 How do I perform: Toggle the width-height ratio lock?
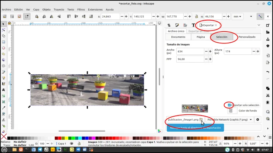(197, 17)
